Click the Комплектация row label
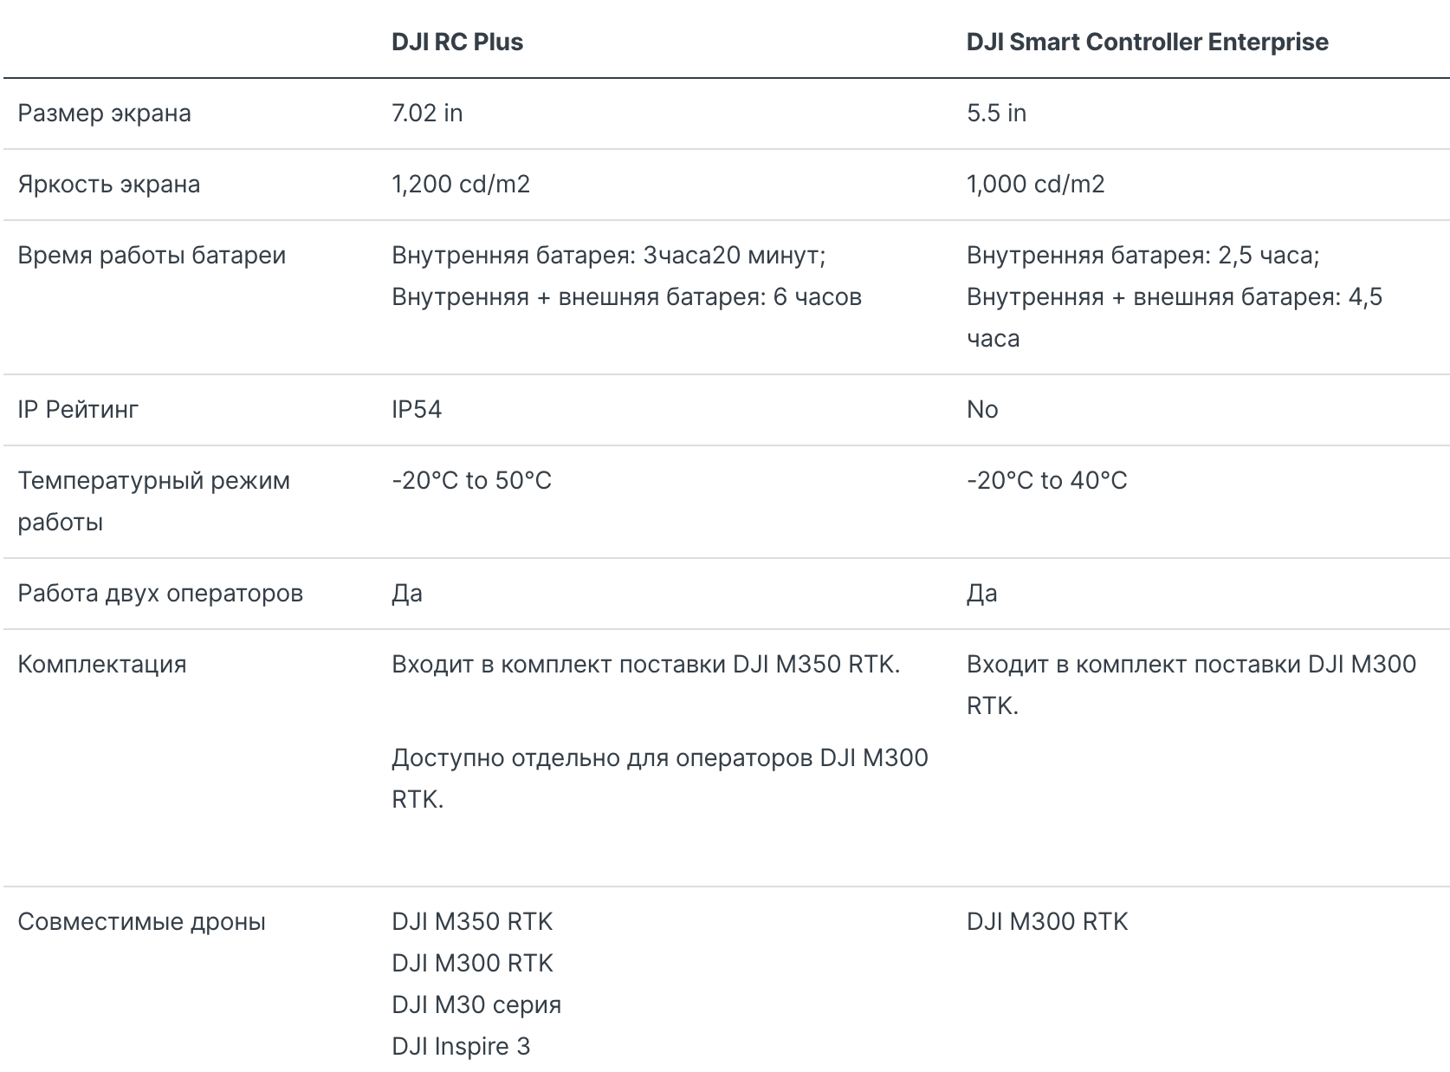 [x=102, y=665]
